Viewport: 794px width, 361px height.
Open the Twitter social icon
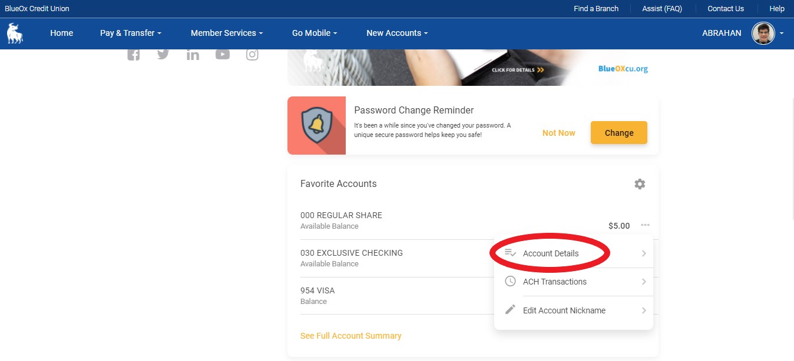click(163, 55)
